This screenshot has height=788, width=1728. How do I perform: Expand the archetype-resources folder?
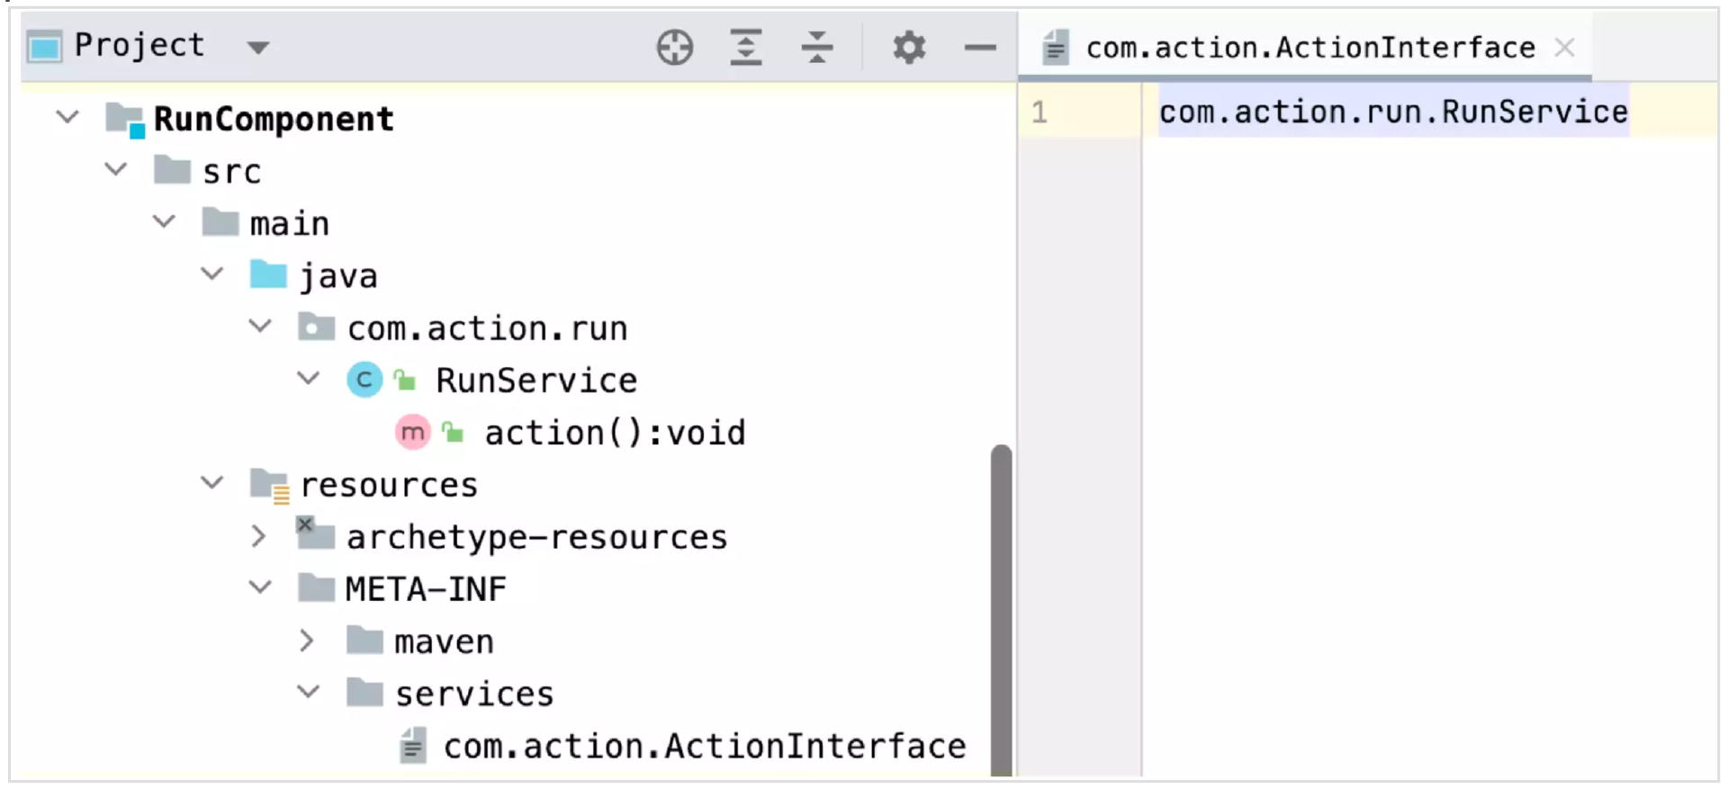click(x=259, y=537)
